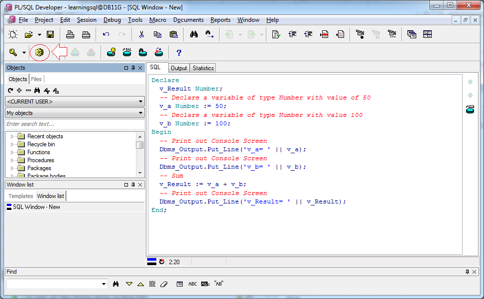The image size is (484, 299).
Task: Switch to the Output tab
Action: [179, 68]
